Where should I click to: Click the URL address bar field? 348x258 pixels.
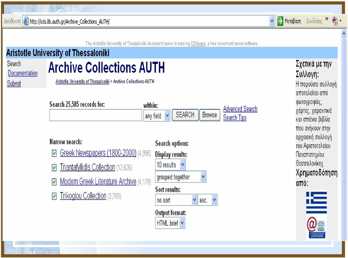[149, 21]
